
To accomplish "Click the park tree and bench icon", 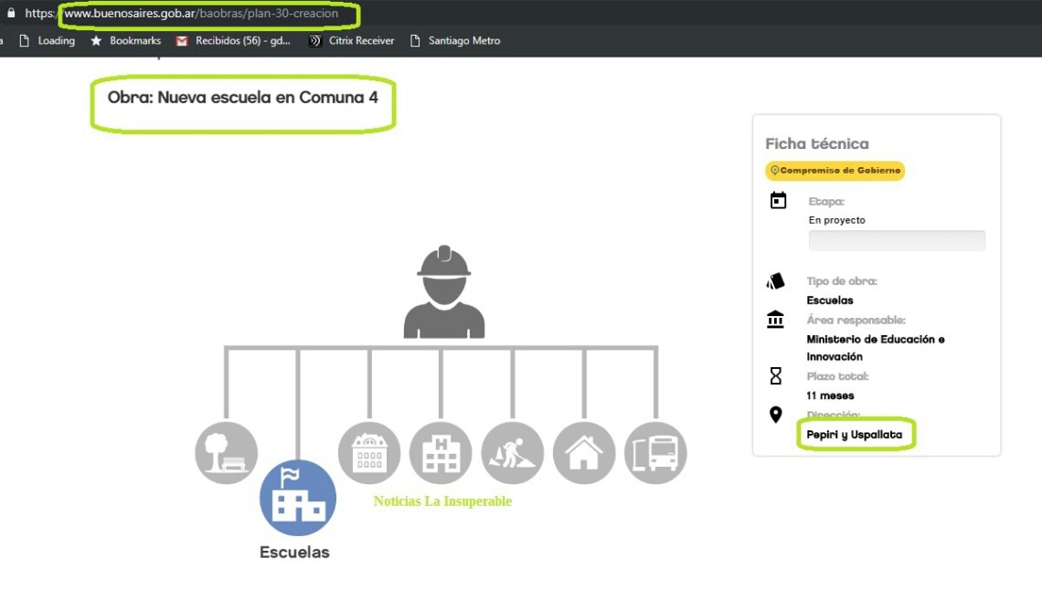I will click(x=227, y=453).
